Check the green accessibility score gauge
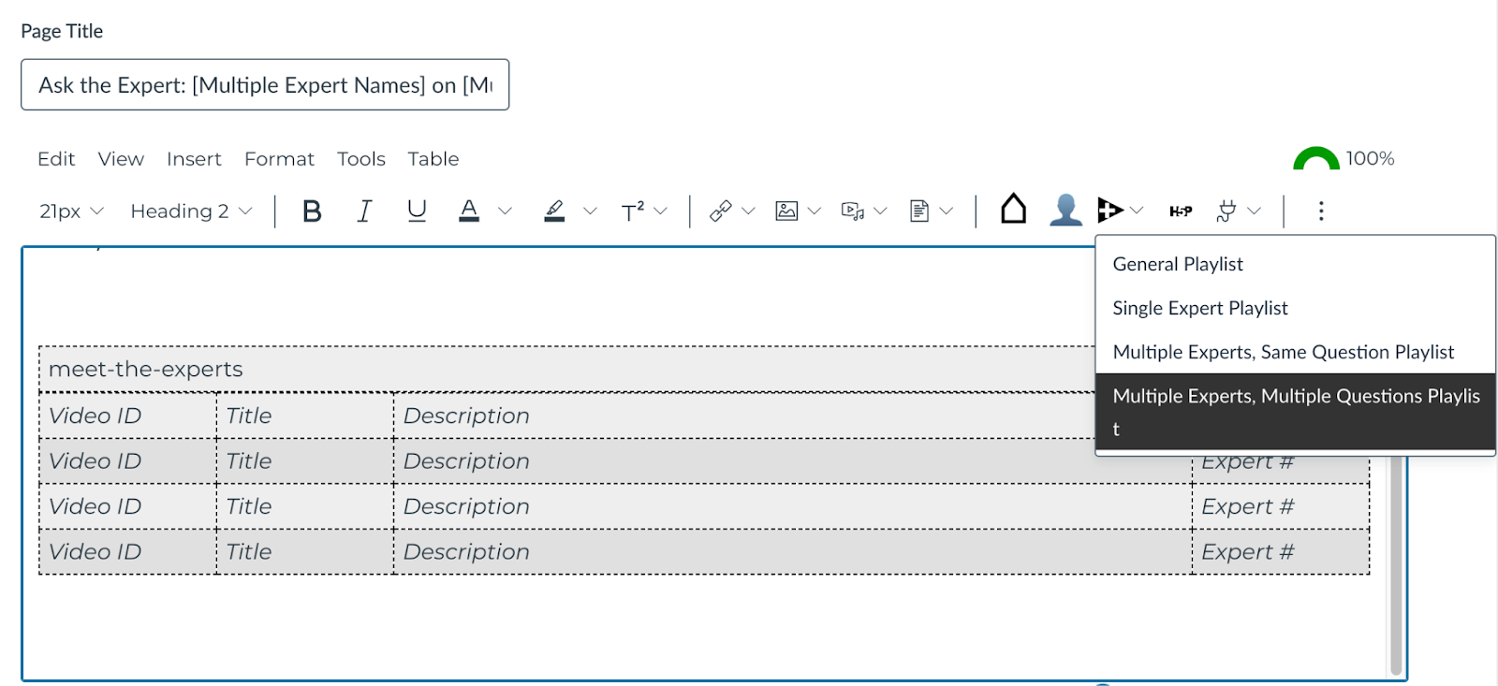Viewport: 1498px width, 686px height. pyautogui.click(x=1316, y=158)
